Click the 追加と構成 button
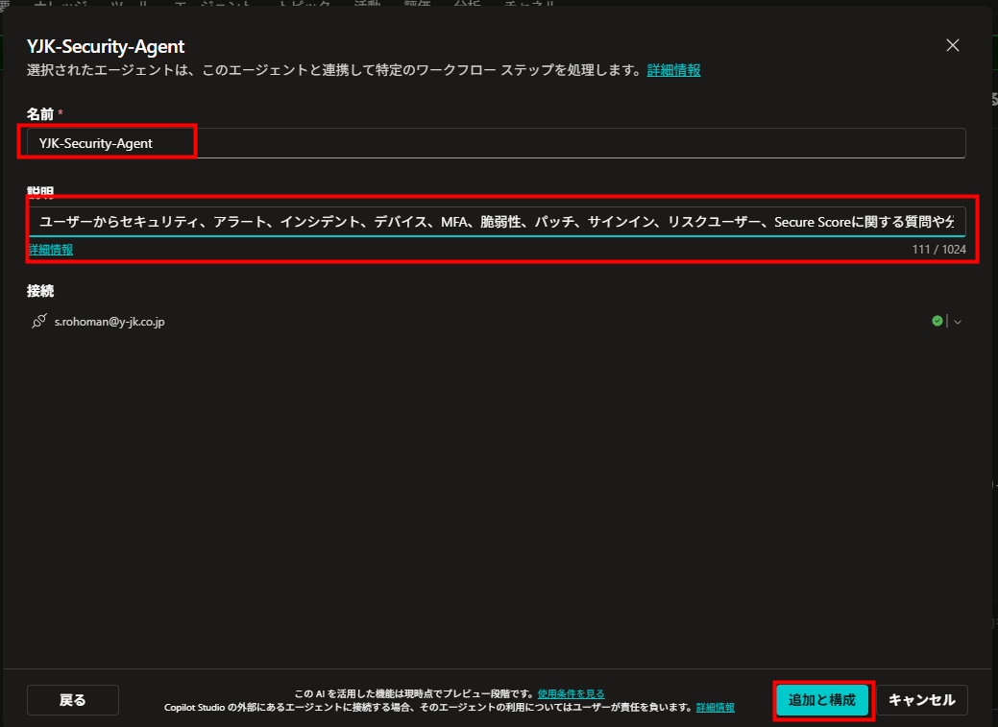The width and height of the screenshot is (998, 727). click(822, 699)
